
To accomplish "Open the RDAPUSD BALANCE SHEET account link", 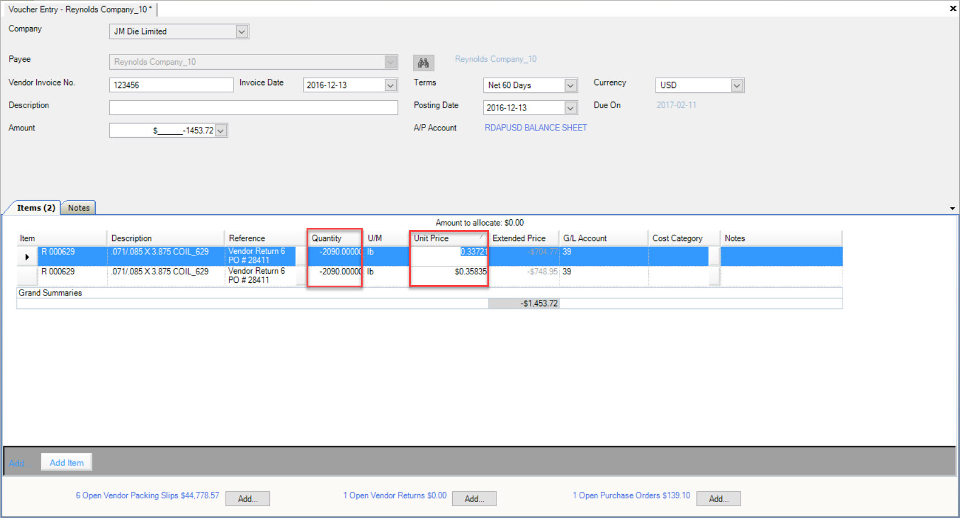I will coord(536,128).
